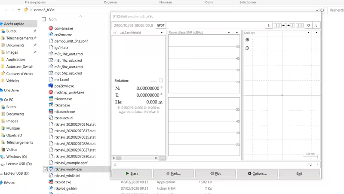The width and height of the screenshot is (344, 194).
Task: Click the log stream L indicator button
Action: [316, 25]
